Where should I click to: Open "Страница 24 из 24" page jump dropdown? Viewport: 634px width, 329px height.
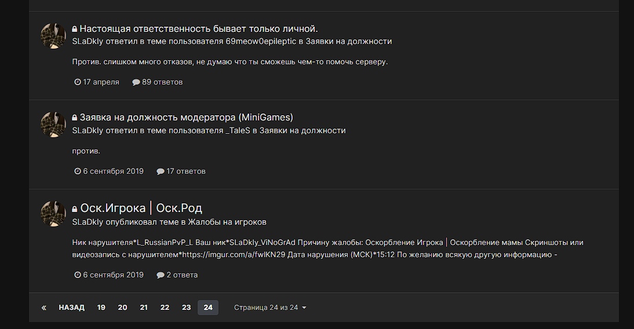pos(270,308)
